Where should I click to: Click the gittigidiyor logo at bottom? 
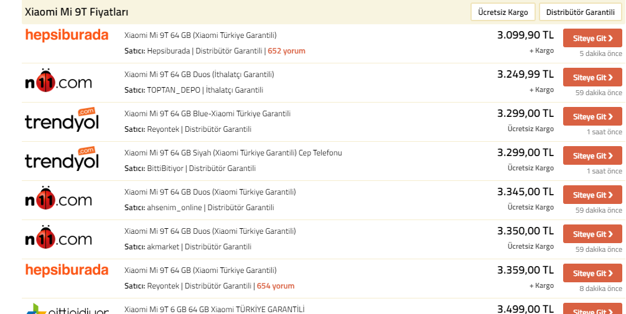click(x=67, y=309)
